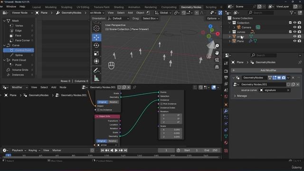
Task: Expand the Camera item in outliner
Action: coord(234,28)
